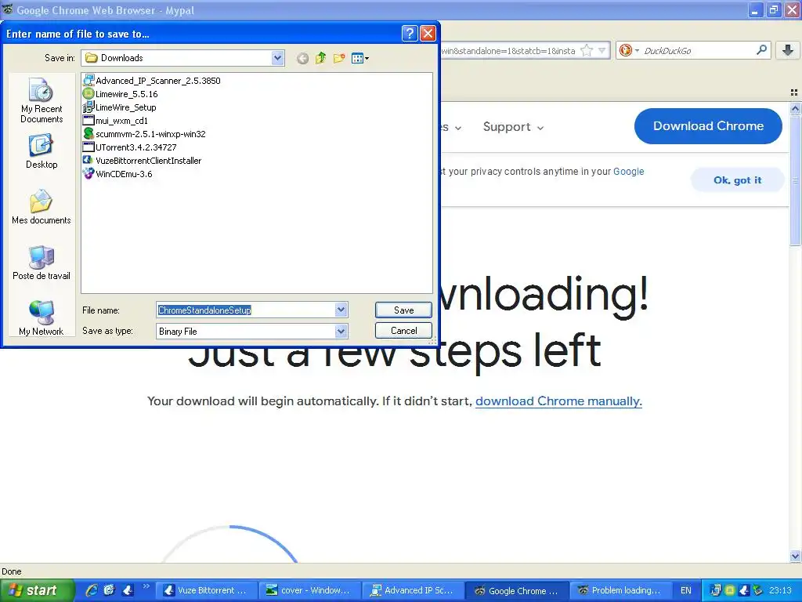Select mui_wxm_cd1 file
Screen dimensions: 802x602
(x=116, y=120)
